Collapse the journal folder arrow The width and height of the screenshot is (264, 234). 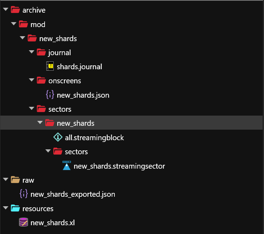pyautogui.click(x=31, y=52)
